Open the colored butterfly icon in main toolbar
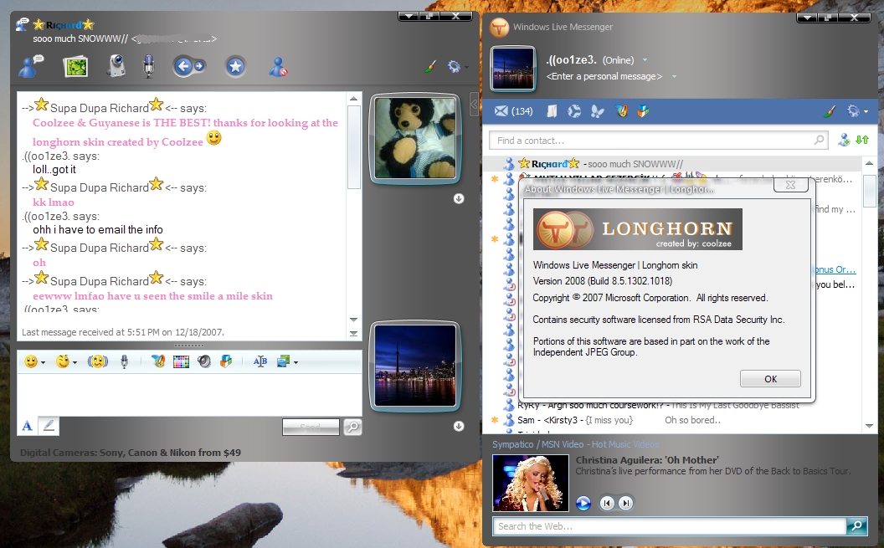 (x=621, y=111)
